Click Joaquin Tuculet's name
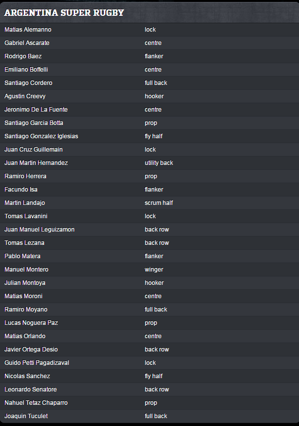The width and height of the screenshot is (299, 426). coord(26,416)
